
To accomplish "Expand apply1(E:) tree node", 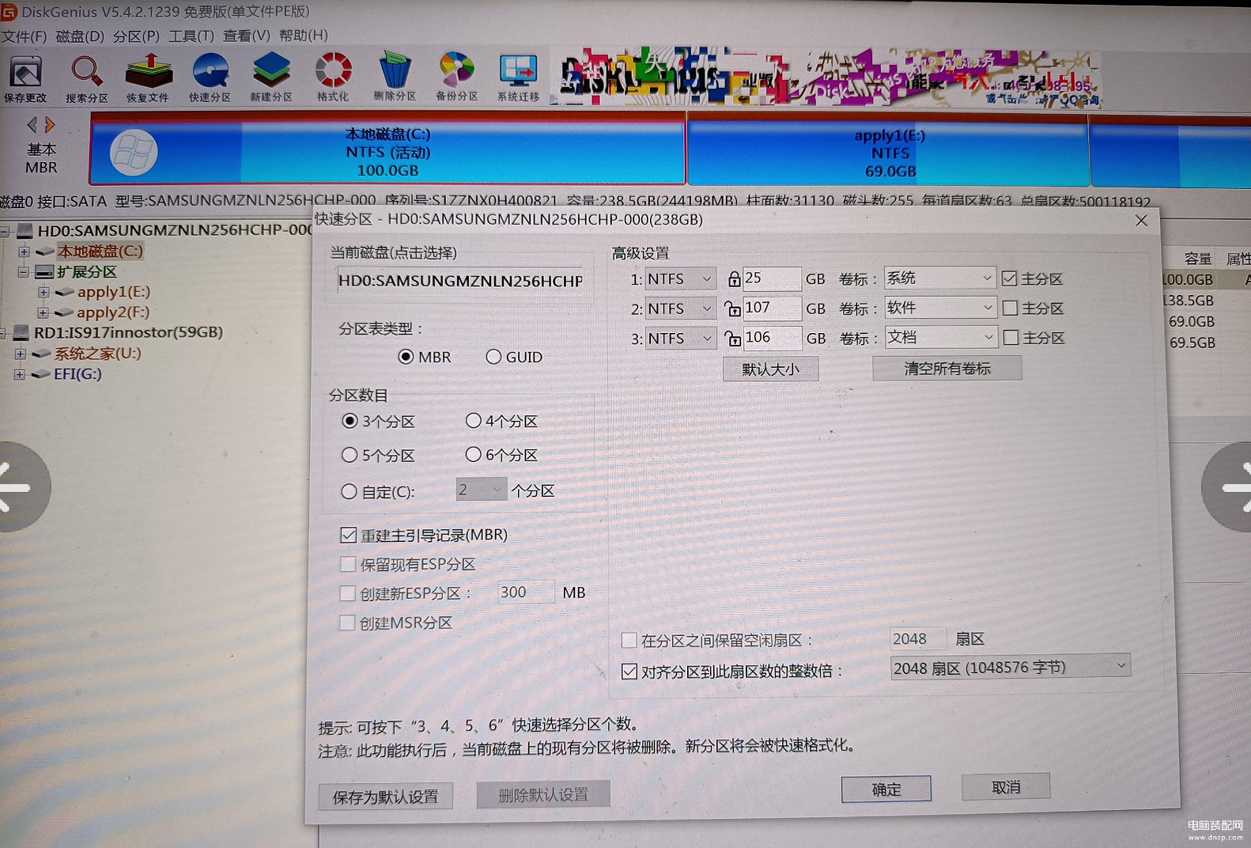I will (43, 292).
